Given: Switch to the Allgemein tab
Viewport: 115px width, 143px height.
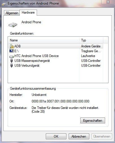Looking at the screenshot, I should pyautogui.click(x=12, y=13).
